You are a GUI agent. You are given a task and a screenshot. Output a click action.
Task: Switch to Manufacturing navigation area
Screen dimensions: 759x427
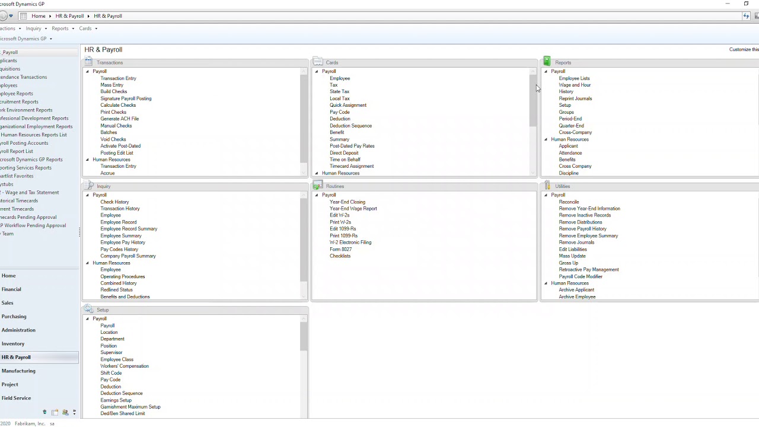(18, 371)
